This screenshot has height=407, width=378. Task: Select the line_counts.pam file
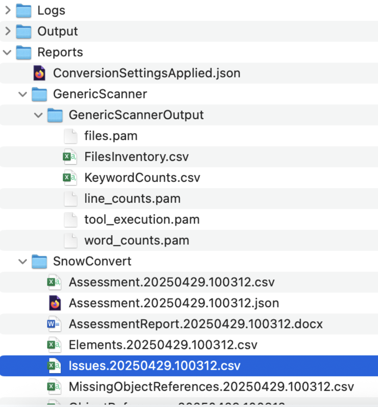coord(132,199)
